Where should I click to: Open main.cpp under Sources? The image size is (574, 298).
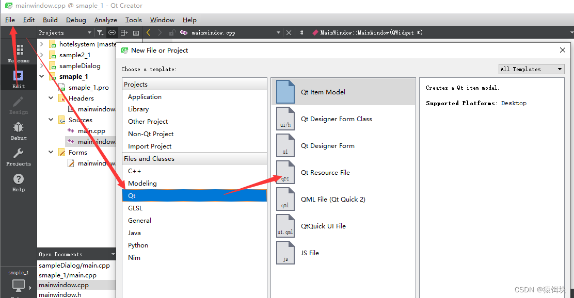(x=91, y=131)
